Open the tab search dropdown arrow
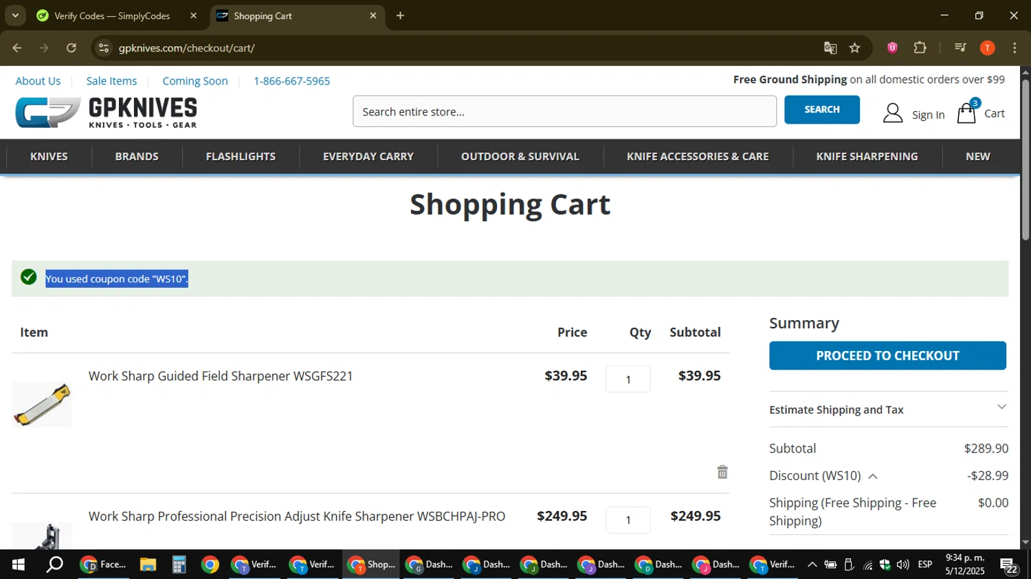 (x=15, y=15)
